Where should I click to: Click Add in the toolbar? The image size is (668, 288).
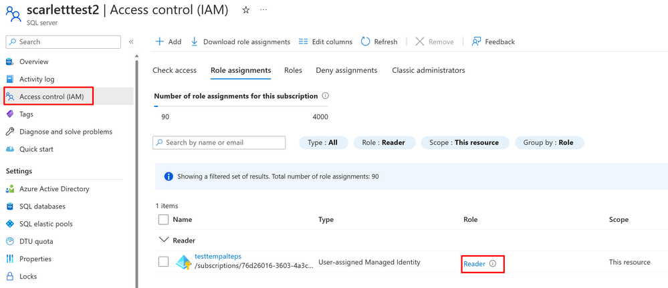coord(169,41)
